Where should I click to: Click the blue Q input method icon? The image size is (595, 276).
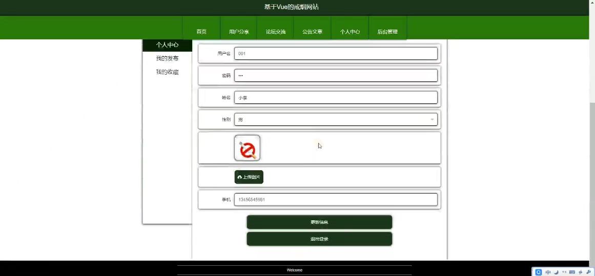539,272
